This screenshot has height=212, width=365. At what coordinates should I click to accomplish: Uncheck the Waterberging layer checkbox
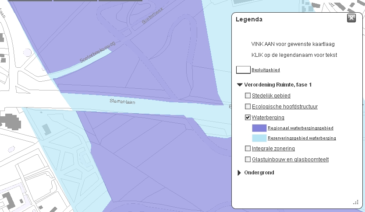point(248,117)
